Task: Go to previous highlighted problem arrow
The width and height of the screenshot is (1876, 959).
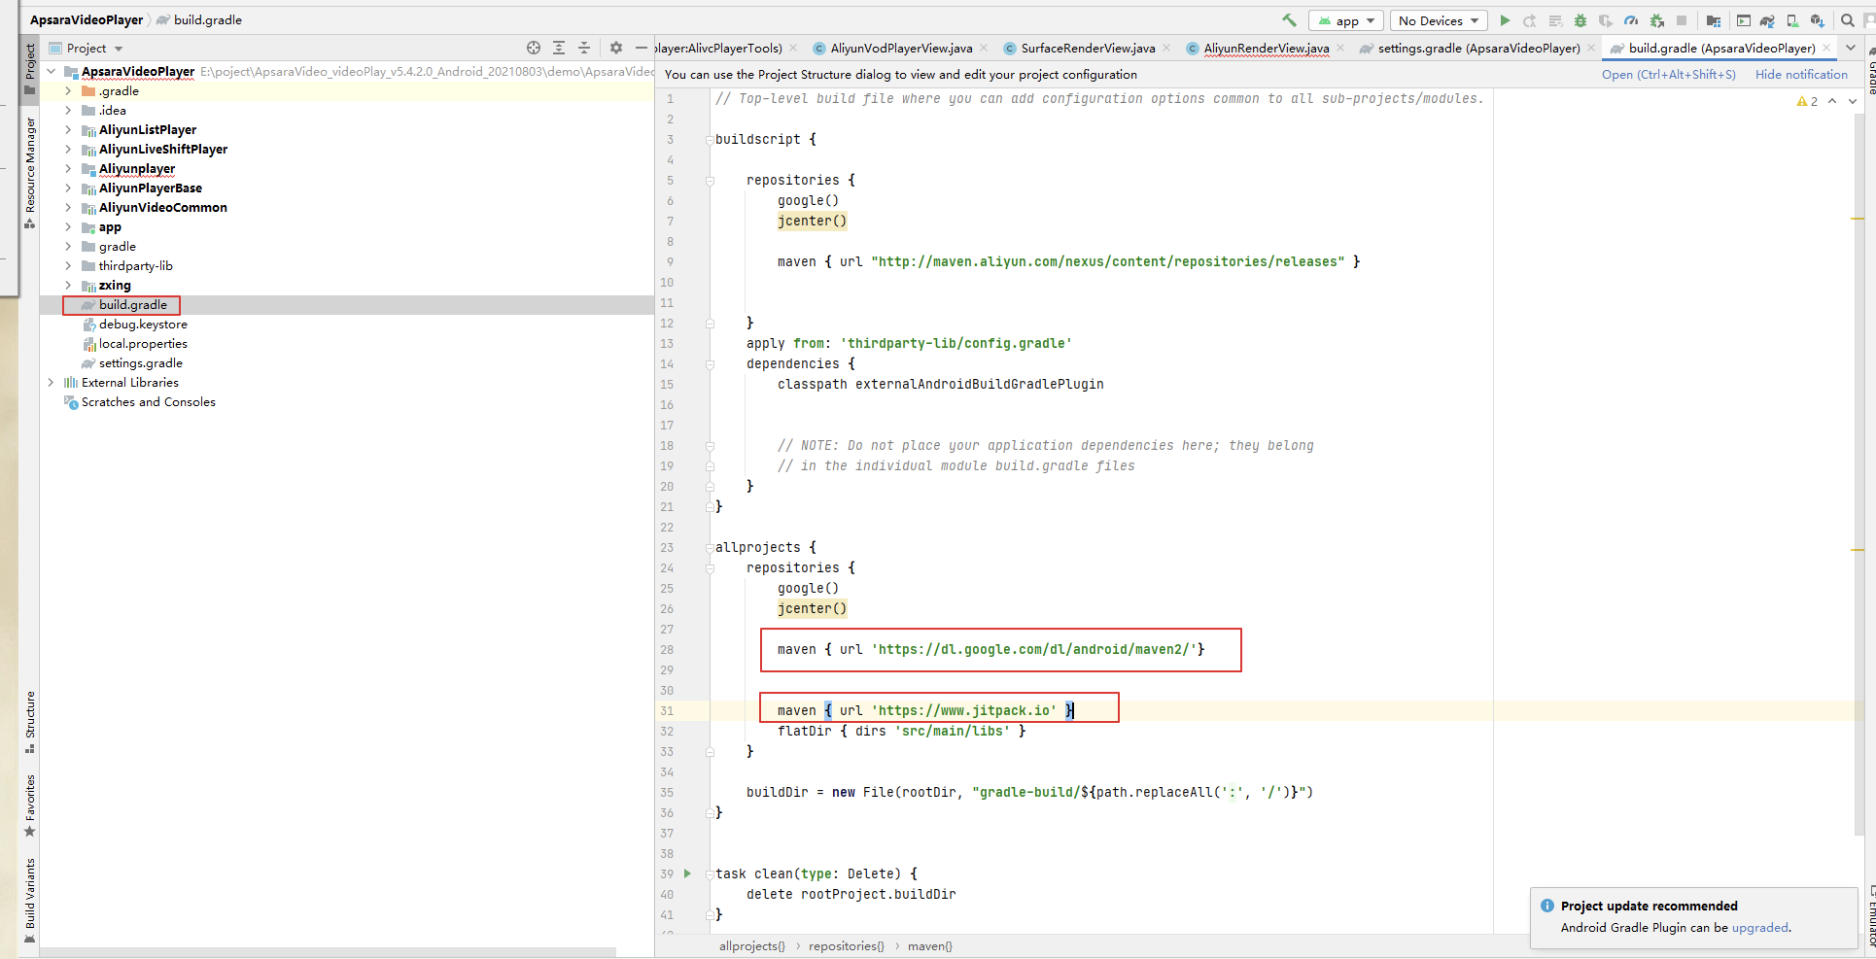Action: [1832, 101]
